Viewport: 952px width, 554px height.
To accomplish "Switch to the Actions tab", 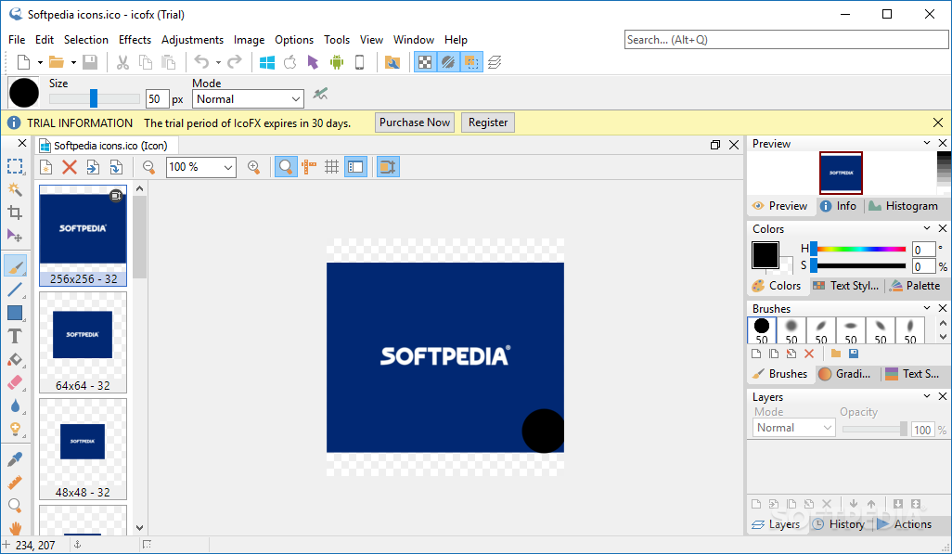I will (x=905, y=524).
